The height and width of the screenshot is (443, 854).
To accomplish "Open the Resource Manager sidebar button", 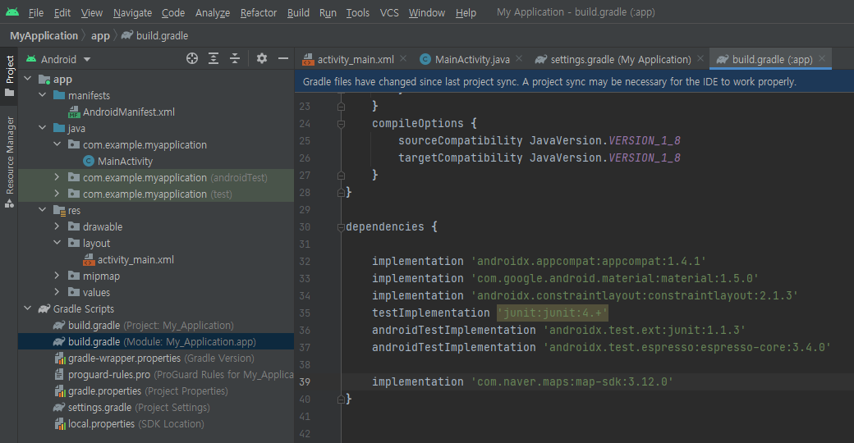I will point(9,162).
